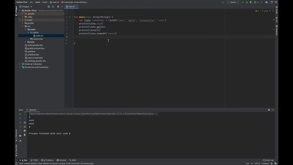
Task: Click the print icon in Run console toolbar
Action: pyautogui.click(x=25, y=131)
